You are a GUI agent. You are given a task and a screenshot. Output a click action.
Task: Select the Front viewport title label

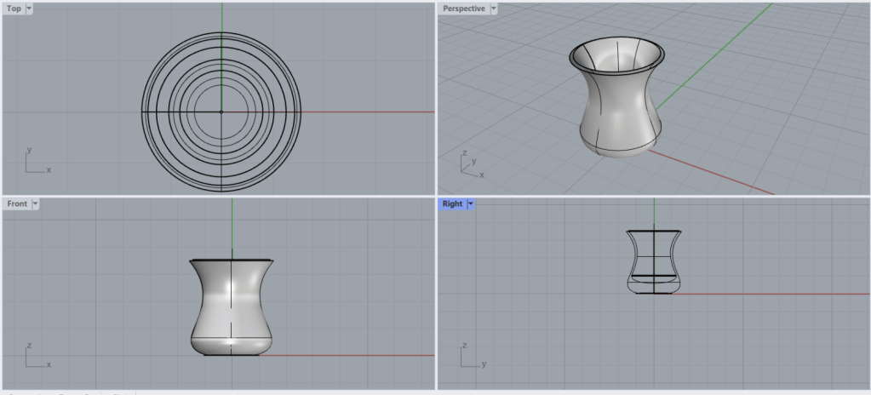coord(16,204)
